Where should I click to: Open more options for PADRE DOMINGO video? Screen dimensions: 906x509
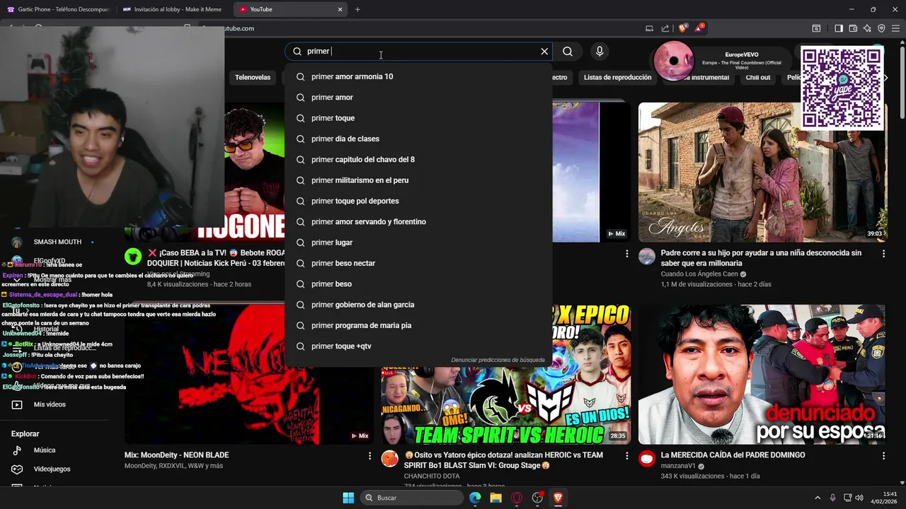tap(883, 456)
